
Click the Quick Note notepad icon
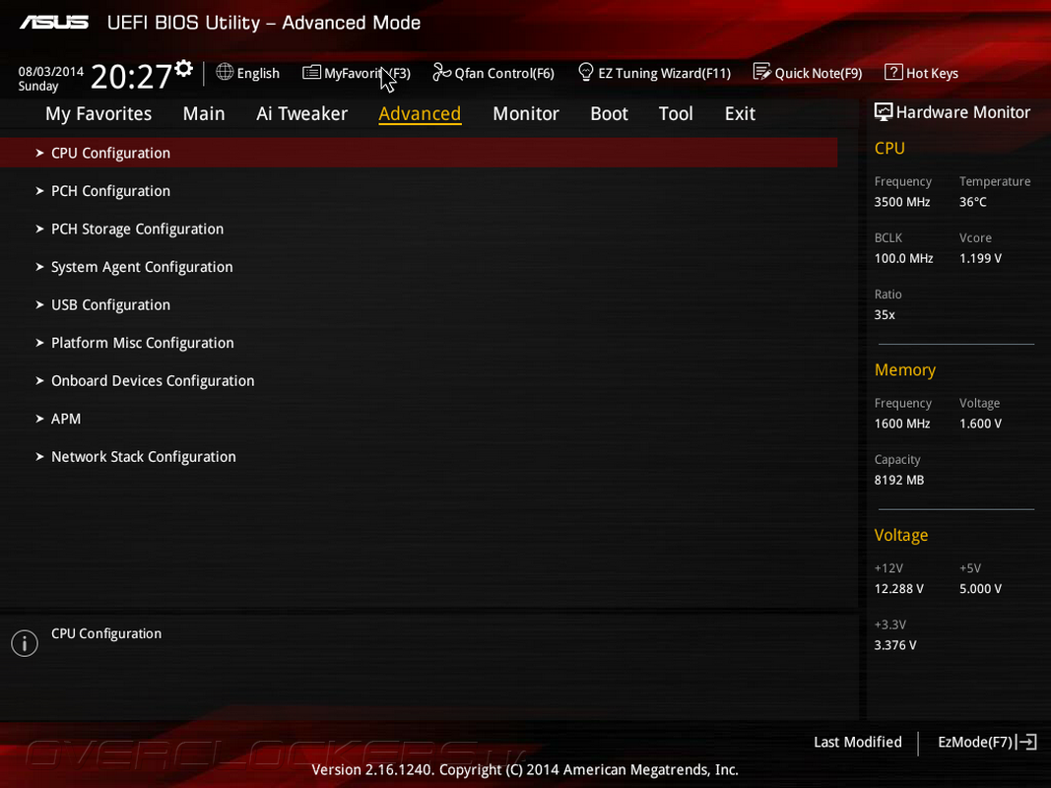click(761, 72)
